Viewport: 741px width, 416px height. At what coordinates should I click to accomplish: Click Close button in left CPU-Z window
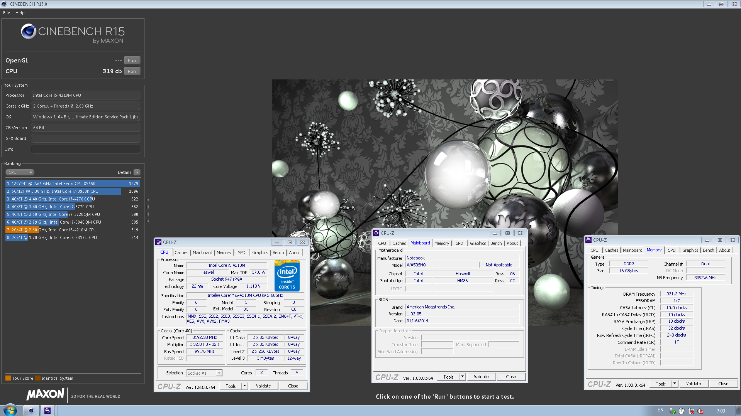tap(293, 386)
